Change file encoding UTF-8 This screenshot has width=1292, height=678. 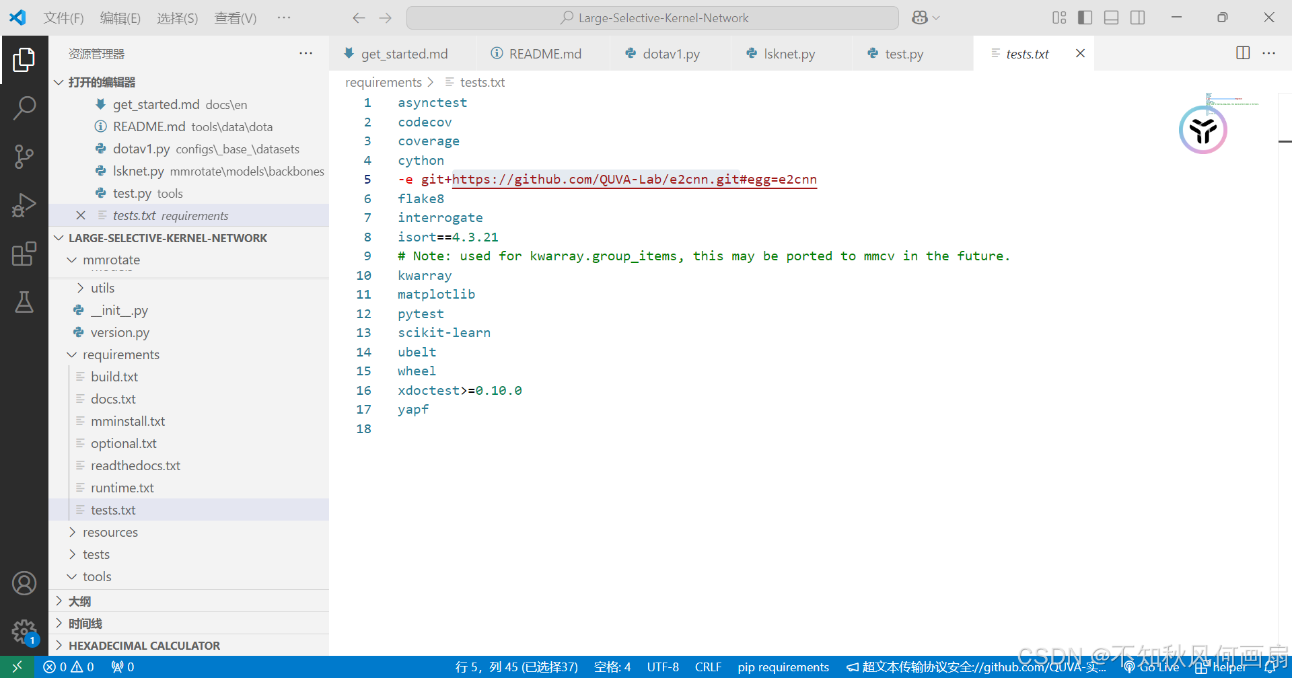pos(663,667)
